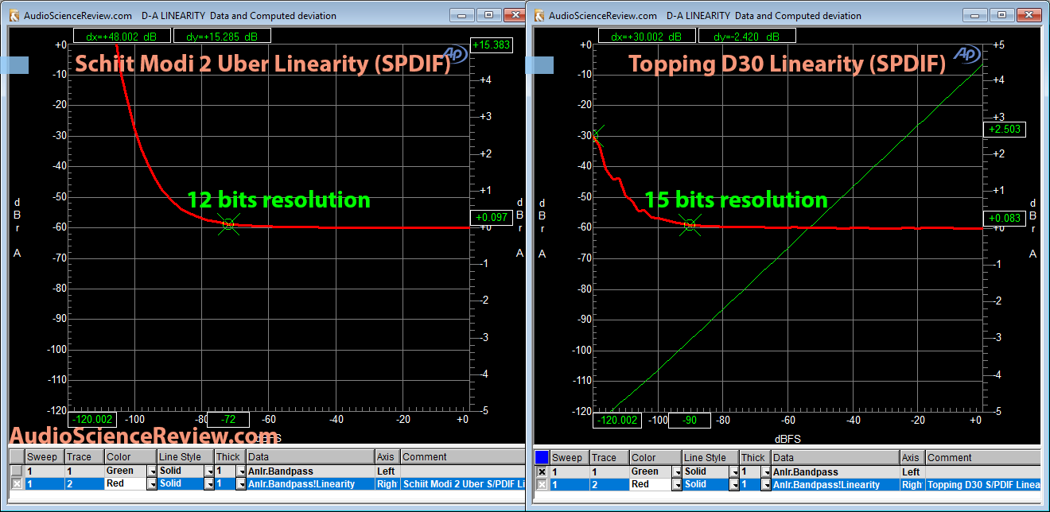Click the dy=-2.420 dB readout field
This screenshot has height=512, width=1050.
(x=746, y=37)
